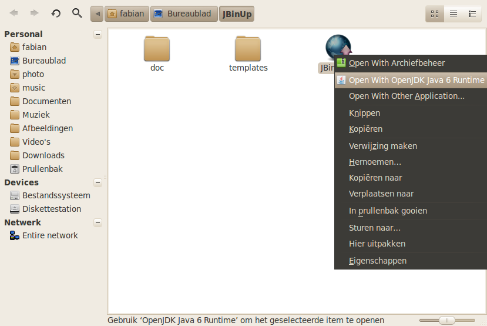Open Bestandssysteem device
The image size is (487, 326).
click(50, 196)
